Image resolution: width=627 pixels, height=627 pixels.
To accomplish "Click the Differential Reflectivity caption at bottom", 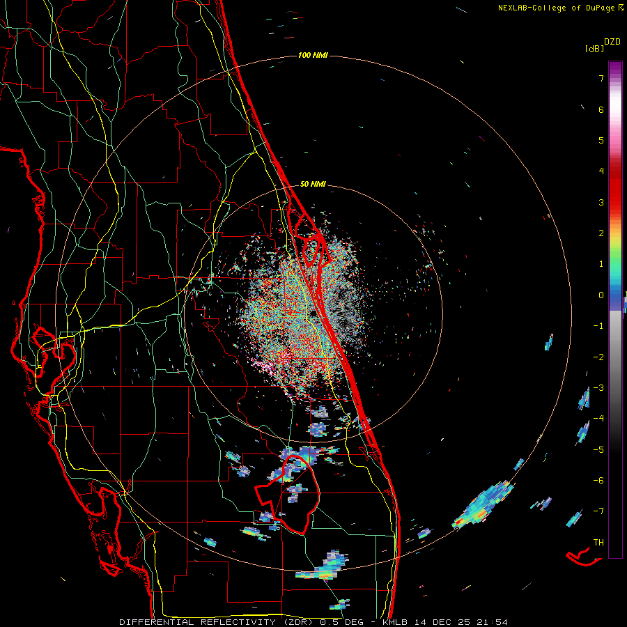I will [x=313, y=622].
